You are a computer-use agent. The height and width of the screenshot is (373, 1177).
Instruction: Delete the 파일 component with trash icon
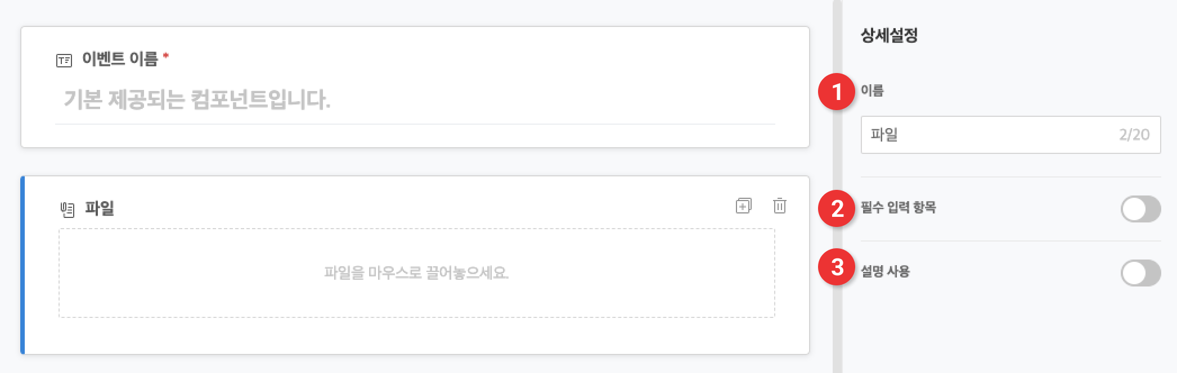(x=779, y=206)
